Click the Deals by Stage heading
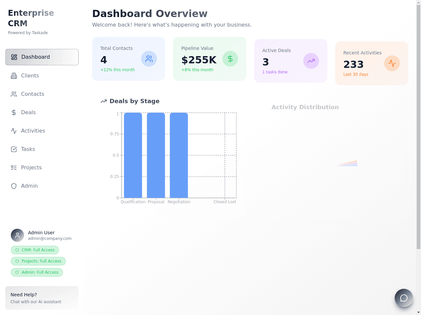Viewport: 421px width, 315px height. [135, 101]
